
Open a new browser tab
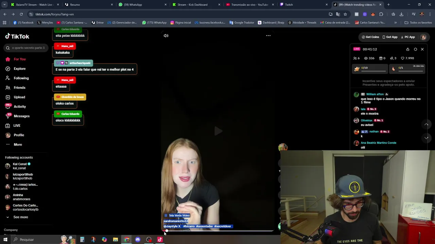click(388, 5)
